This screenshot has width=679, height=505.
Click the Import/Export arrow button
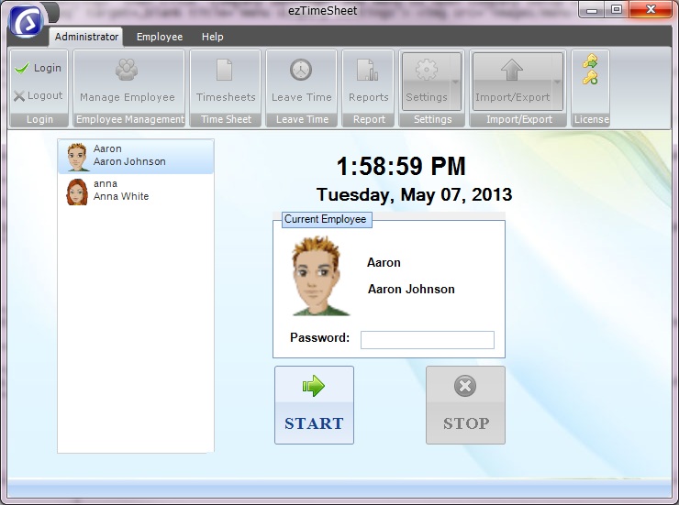click(x=512, y=81)
